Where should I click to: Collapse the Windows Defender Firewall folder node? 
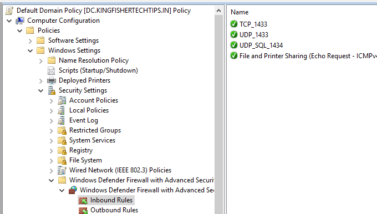tap(52, 181)
